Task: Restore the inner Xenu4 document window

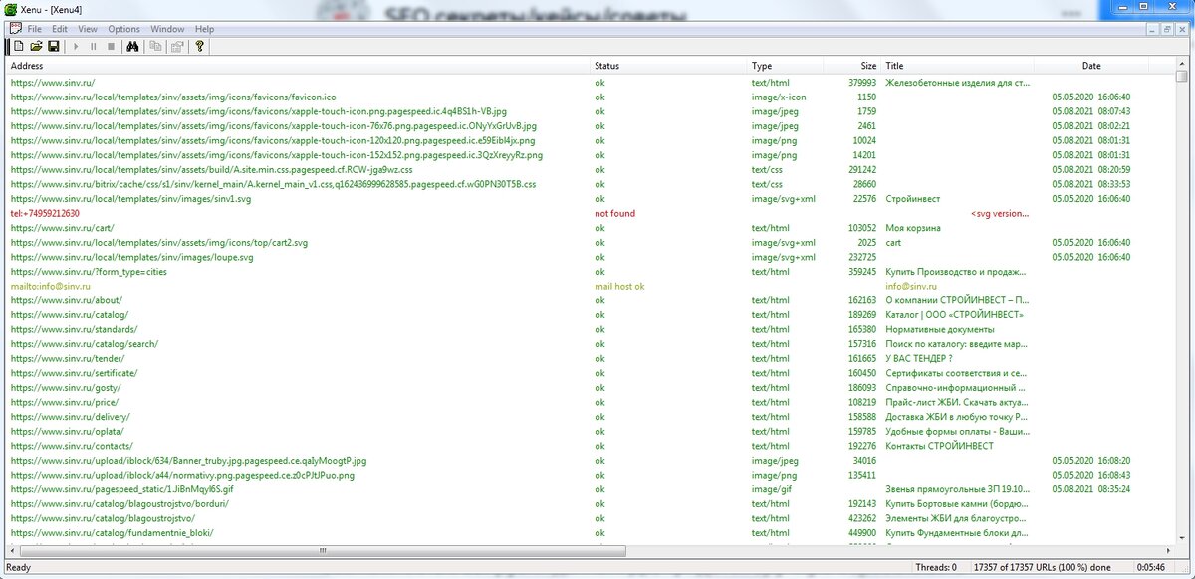Action: pos(1167,29)
